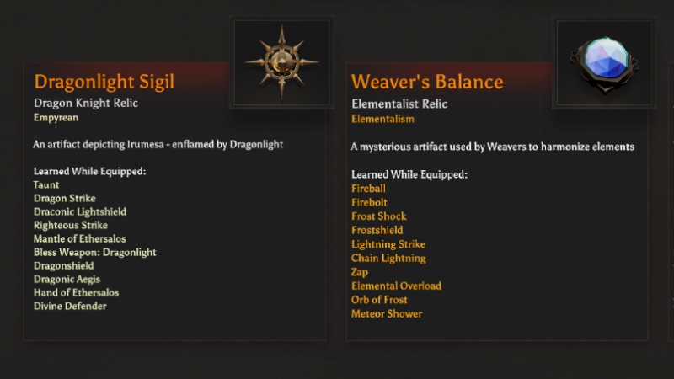Click the Draconic Lightshield skill
The height and width of the screenshot is (379, 674).
pos(80,211)
